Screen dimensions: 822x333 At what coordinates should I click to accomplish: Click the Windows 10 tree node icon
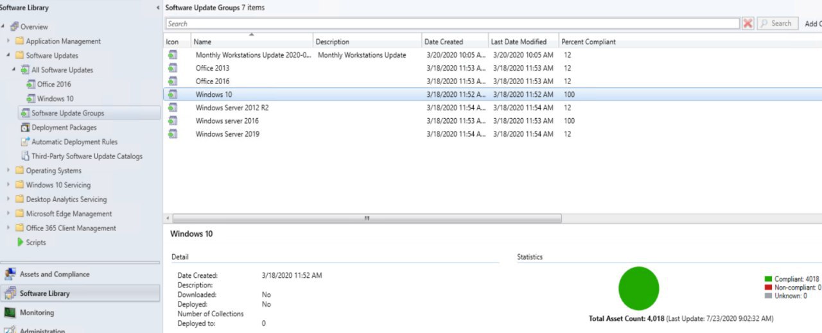pos(31,98)
